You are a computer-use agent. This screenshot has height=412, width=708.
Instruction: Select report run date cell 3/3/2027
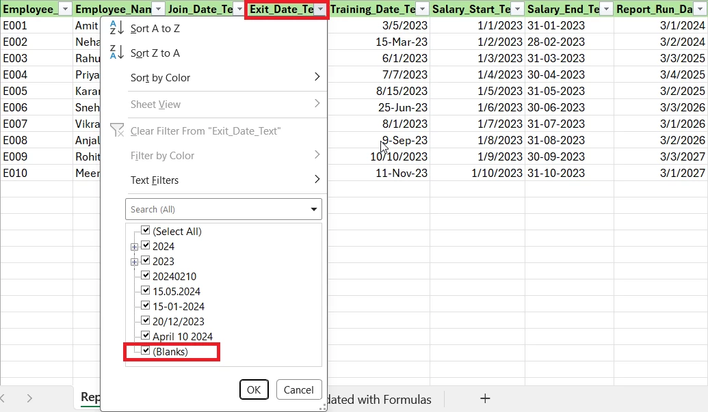(661, 157)
